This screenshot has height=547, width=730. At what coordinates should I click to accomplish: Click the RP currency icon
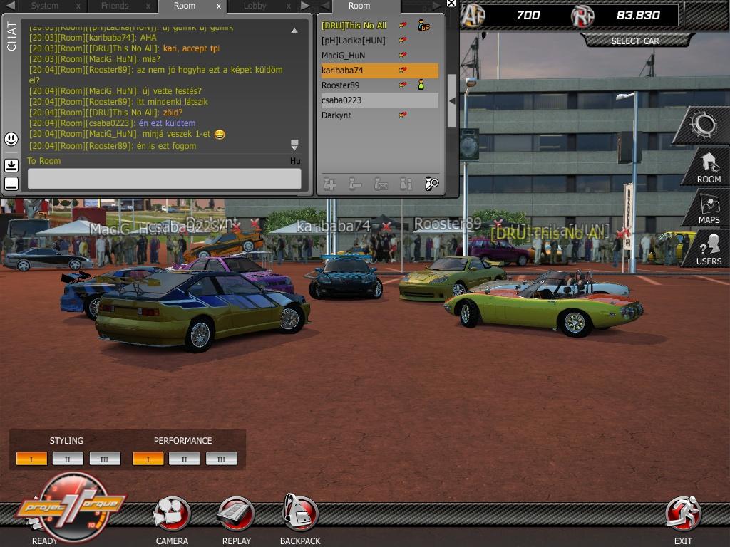click(x=583, y=16)
